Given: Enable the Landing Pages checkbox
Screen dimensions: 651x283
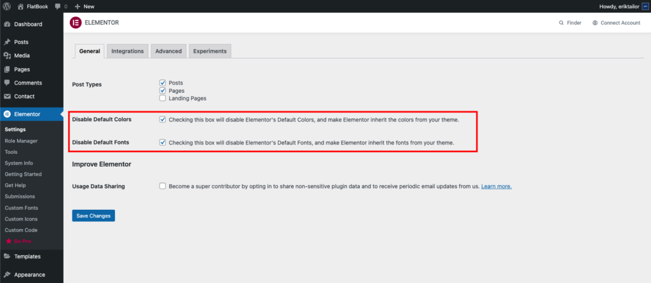Looking at the screenshot, I should (x=163, y=98).
